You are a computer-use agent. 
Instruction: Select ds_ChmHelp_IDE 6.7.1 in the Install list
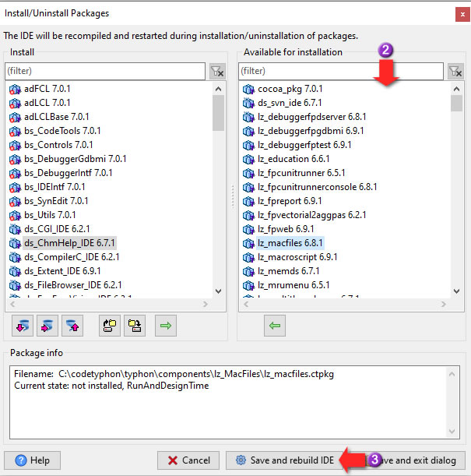click(x=69, y=243)
